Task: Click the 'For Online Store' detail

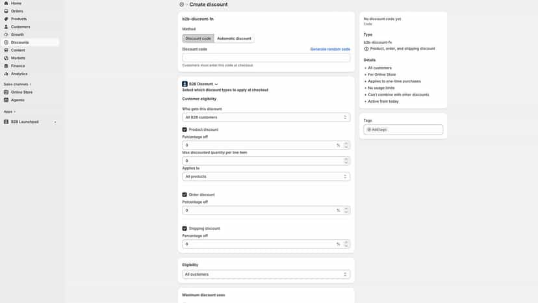Action: coord(382,75)
